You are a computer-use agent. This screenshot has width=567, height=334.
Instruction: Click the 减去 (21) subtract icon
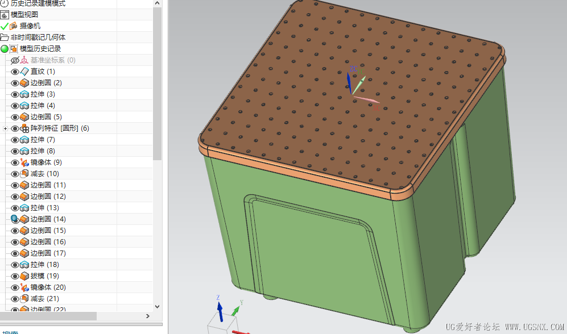click(x=24, y=299)
